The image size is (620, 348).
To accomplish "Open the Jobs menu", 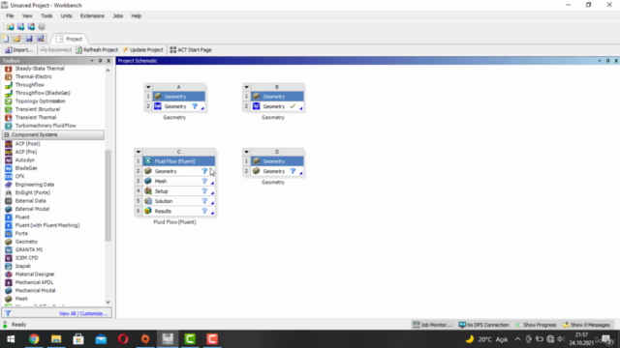I will (118, 15).
